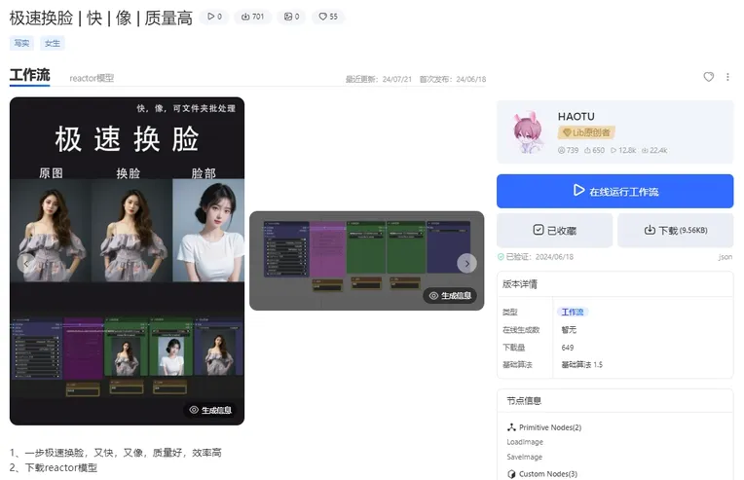
Task: Click the Lib原创者 creator badge
Action: [x=585, y=132]
